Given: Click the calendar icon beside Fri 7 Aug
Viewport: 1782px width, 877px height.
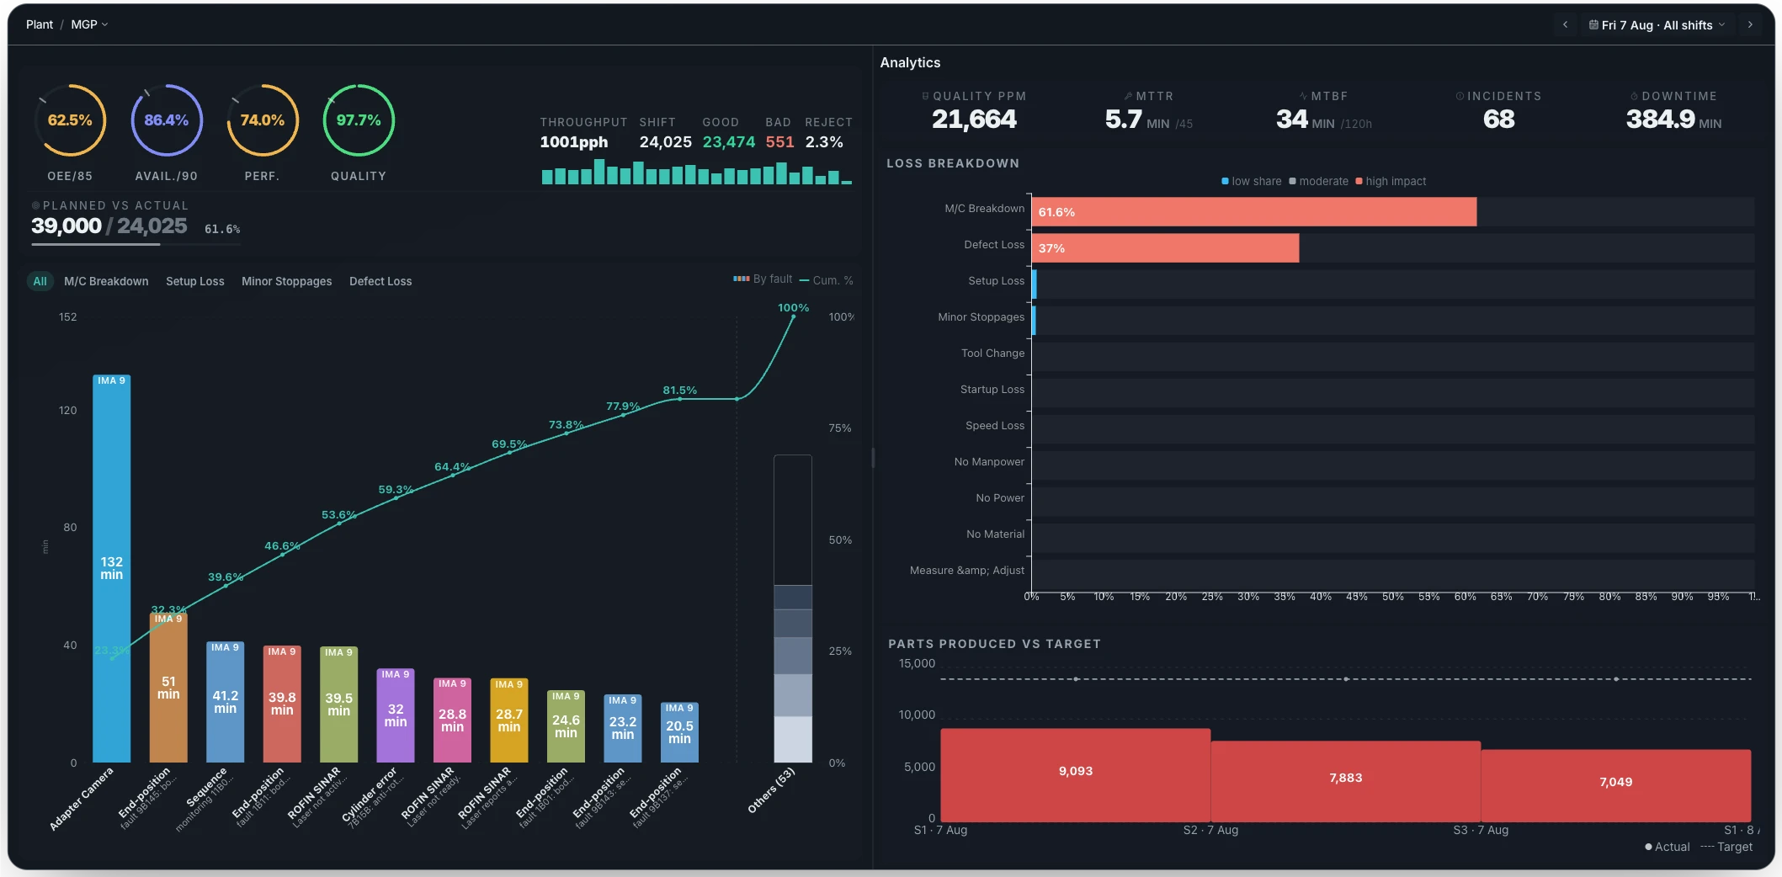Looking at the screenshot, I should coord(1593,25).
